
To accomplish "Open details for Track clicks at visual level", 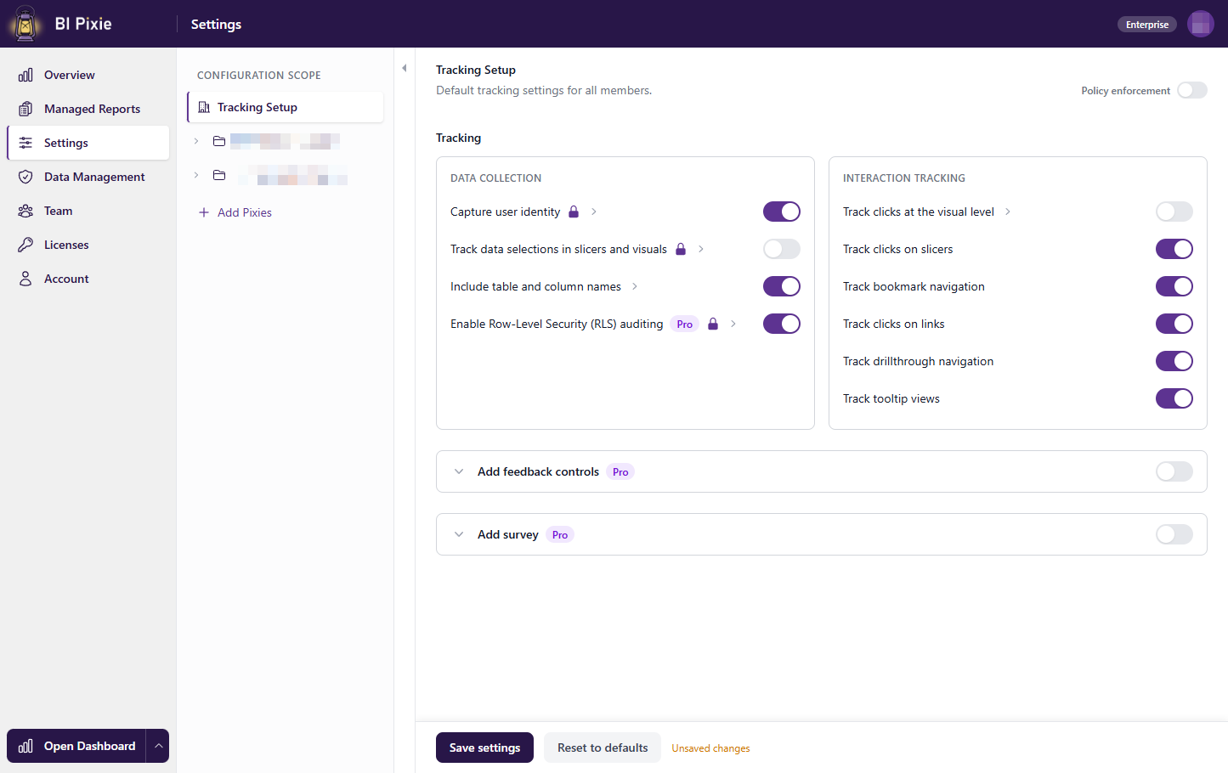I will point(1007,212).
